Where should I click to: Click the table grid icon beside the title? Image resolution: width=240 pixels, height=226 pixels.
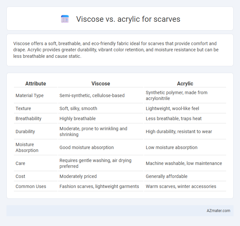pos(65,19)
